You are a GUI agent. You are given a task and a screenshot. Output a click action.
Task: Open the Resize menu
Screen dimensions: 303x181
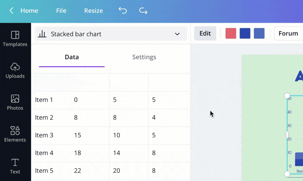[93, 11]
